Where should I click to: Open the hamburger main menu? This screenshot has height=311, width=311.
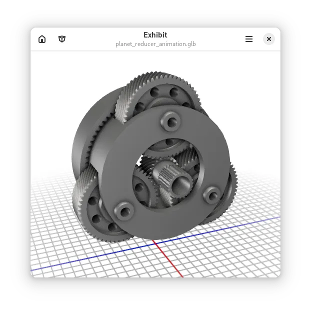pyautogui.click(x=249, y=39)
